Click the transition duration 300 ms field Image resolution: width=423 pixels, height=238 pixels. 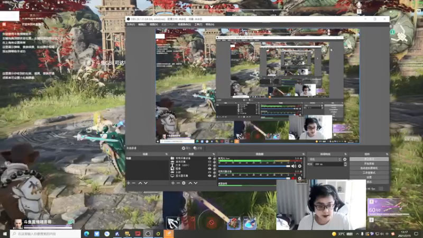(x=328, y=164)
